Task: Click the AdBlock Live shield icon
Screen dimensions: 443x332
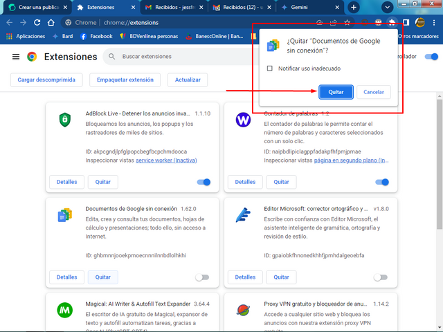Action: pos(65,120)
